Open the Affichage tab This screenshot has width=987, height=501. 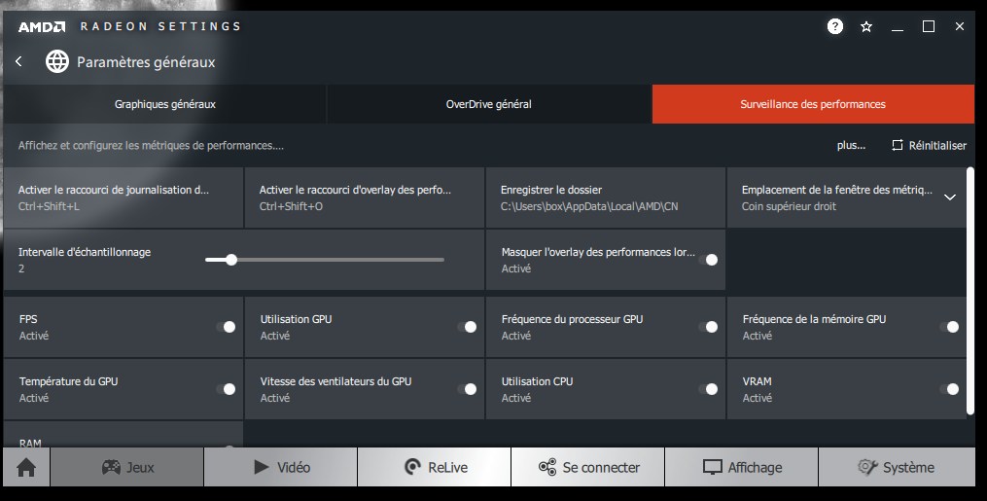coord(742,467)
